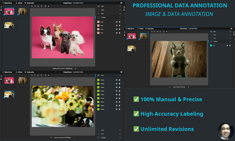Select the hand drag tool in dogs window
This screenshot has height=141, width=235.
click(45, 6)
